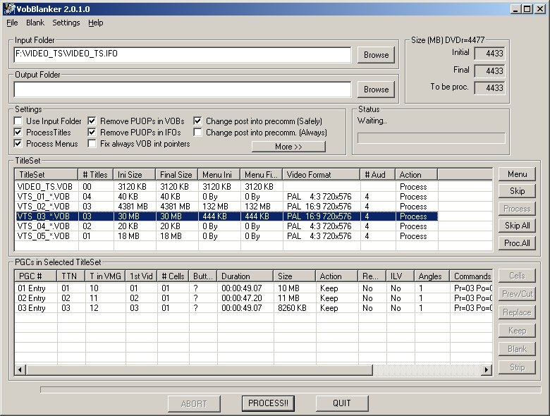Screen dimensions: 550x416
Task: Click the Skip button
Action: pyautogui.click(x=517, y=191)
